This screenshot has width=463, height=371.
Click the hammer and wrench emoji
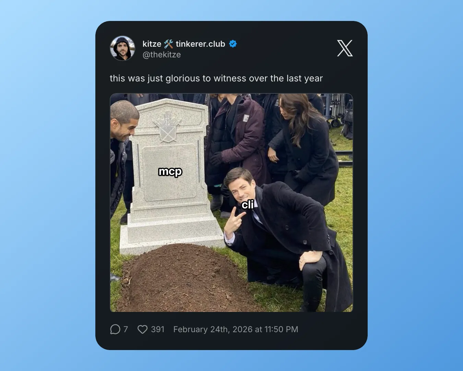point(168,44)
